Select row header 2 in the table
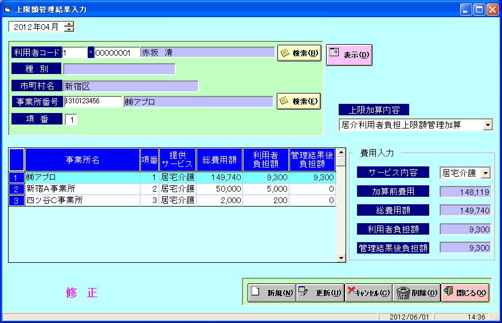The image size is (502, 323). point(16,189)
